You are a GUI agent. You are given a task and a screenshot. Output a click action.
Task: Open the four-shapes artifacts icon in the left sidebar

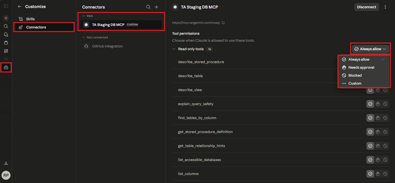pyautogui.click(x=6, y=51)
